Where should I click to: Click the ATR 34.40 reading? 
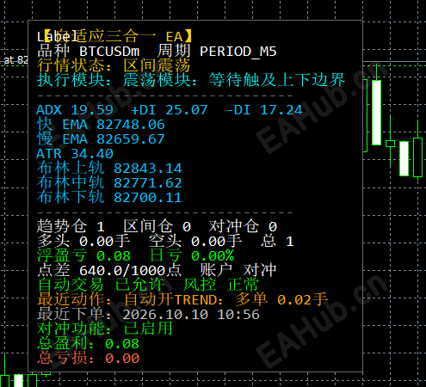[75, 154]
